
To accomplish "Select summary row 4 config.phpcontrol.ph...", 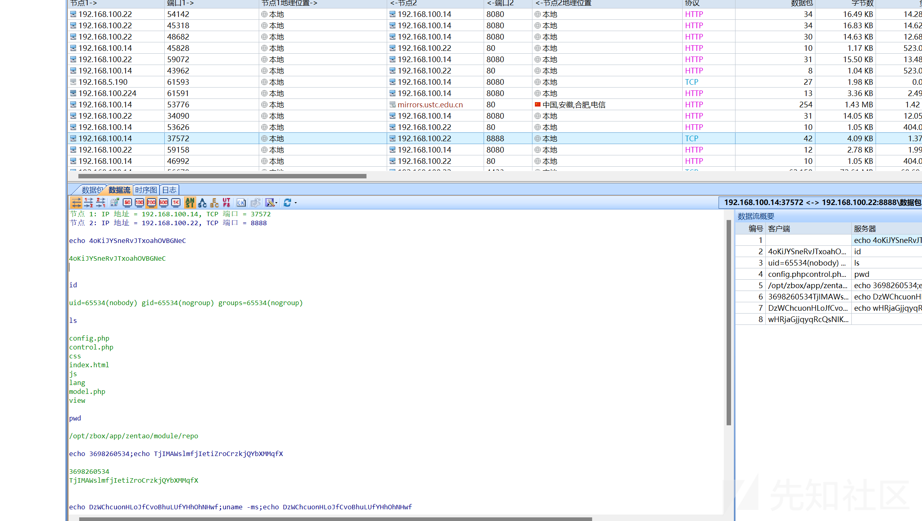I will [x=829, y=274].
